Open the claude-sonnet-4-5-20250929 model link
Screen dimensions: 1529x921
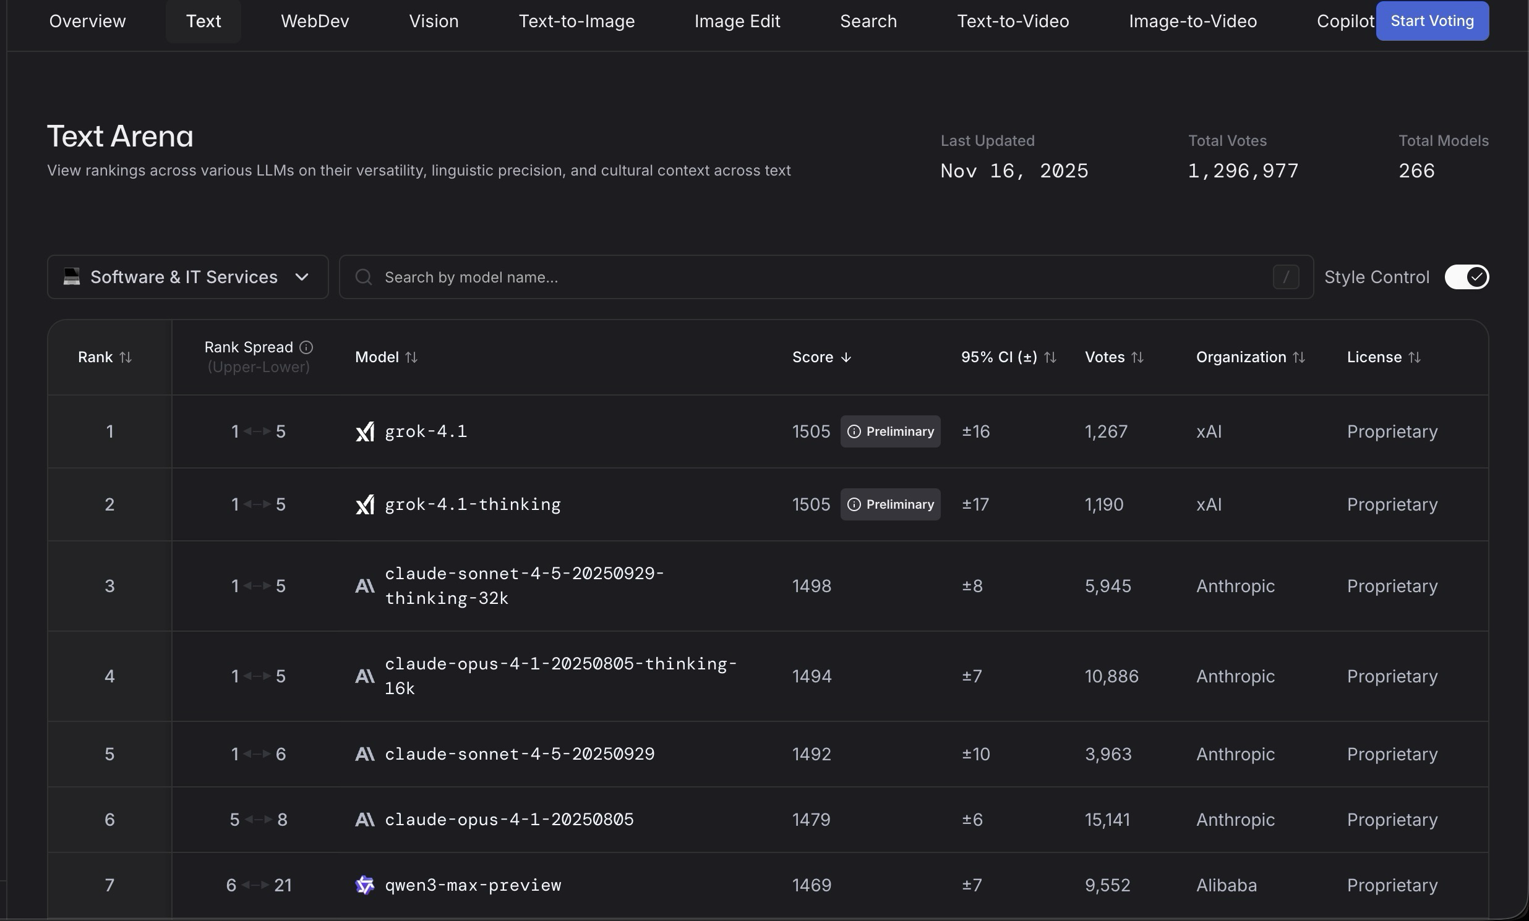[x=520, y=754]
